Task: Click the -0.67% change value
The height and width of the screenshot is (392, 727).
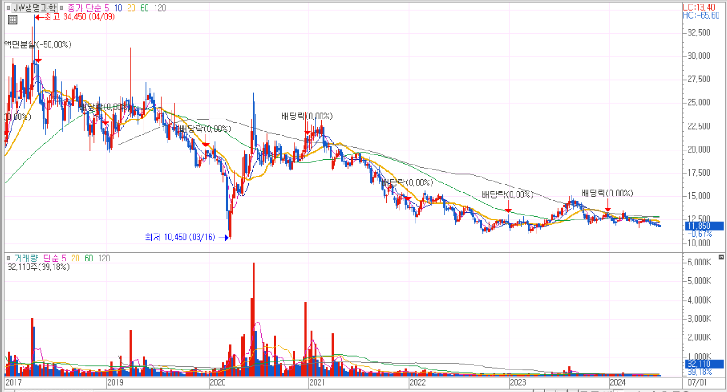Action: click(700, 234)
